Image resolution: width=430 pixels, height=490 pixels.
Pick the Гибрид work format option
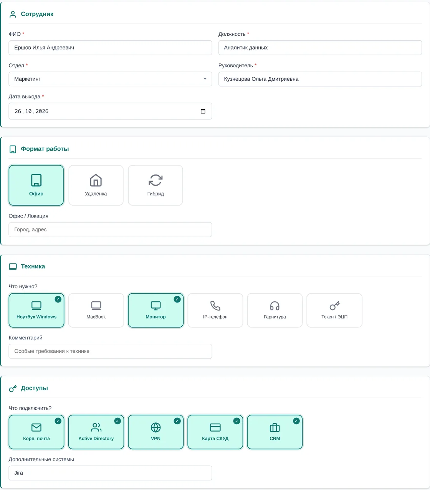click(x=155, y=185)
